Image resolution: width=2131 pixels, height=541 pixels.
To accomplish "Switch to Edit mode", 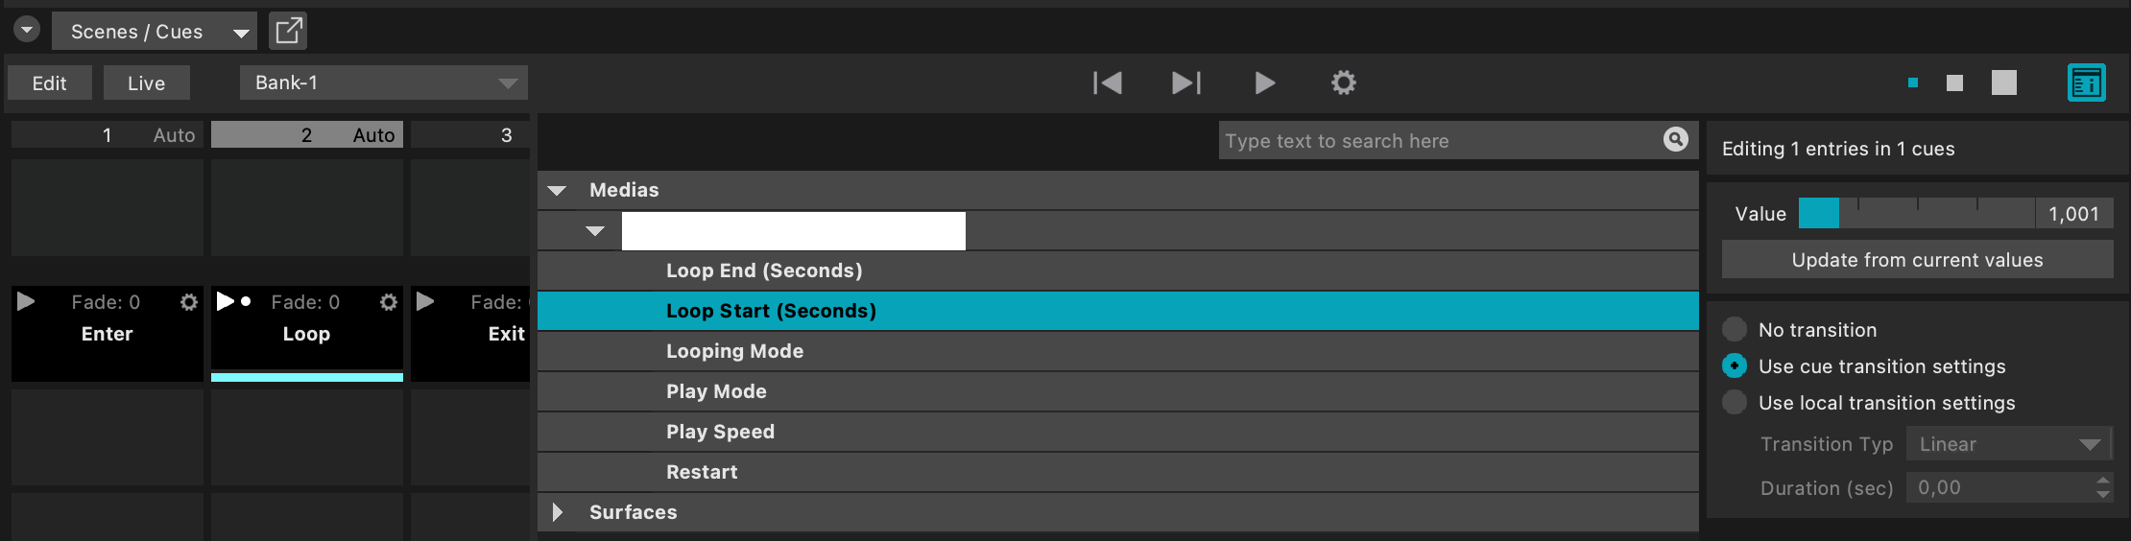I will pyautogui.click(x=49, y=83).
